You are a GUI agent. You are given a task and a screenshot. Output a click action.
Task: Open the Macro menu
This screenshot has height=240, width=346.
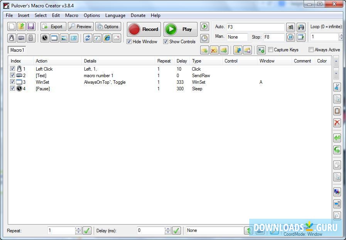[71, 15]
